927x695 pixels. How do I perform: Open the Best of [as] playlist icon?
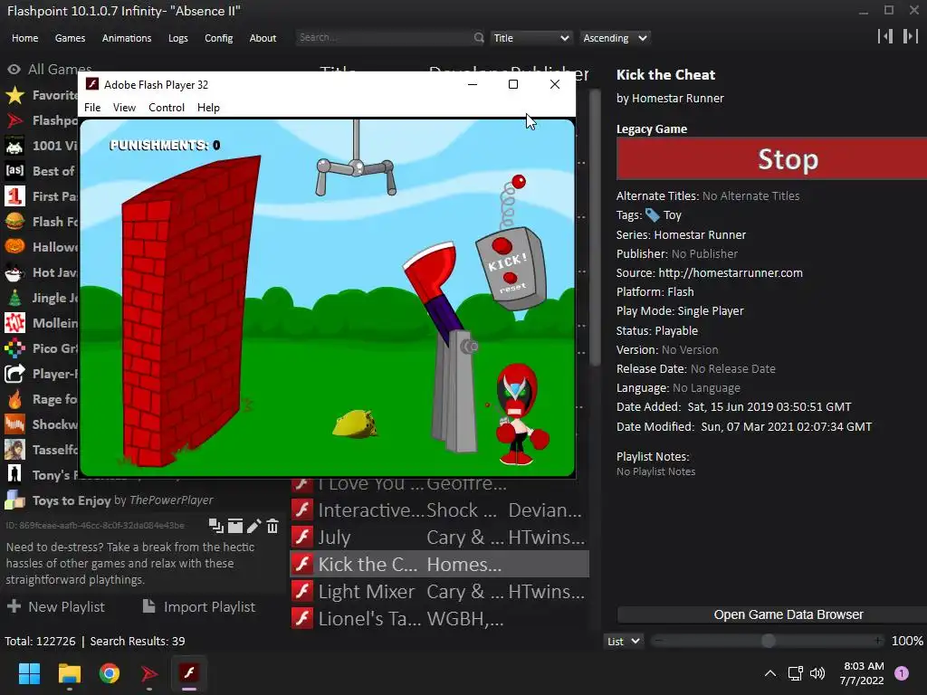14,171
